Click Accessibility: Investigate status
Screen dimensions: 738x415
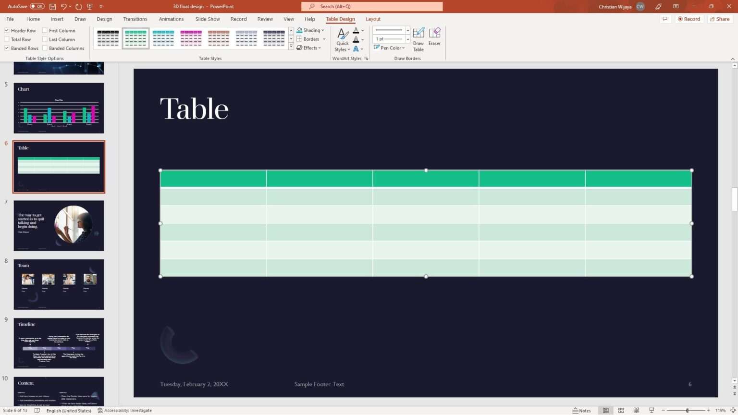[x=125, y=410]
